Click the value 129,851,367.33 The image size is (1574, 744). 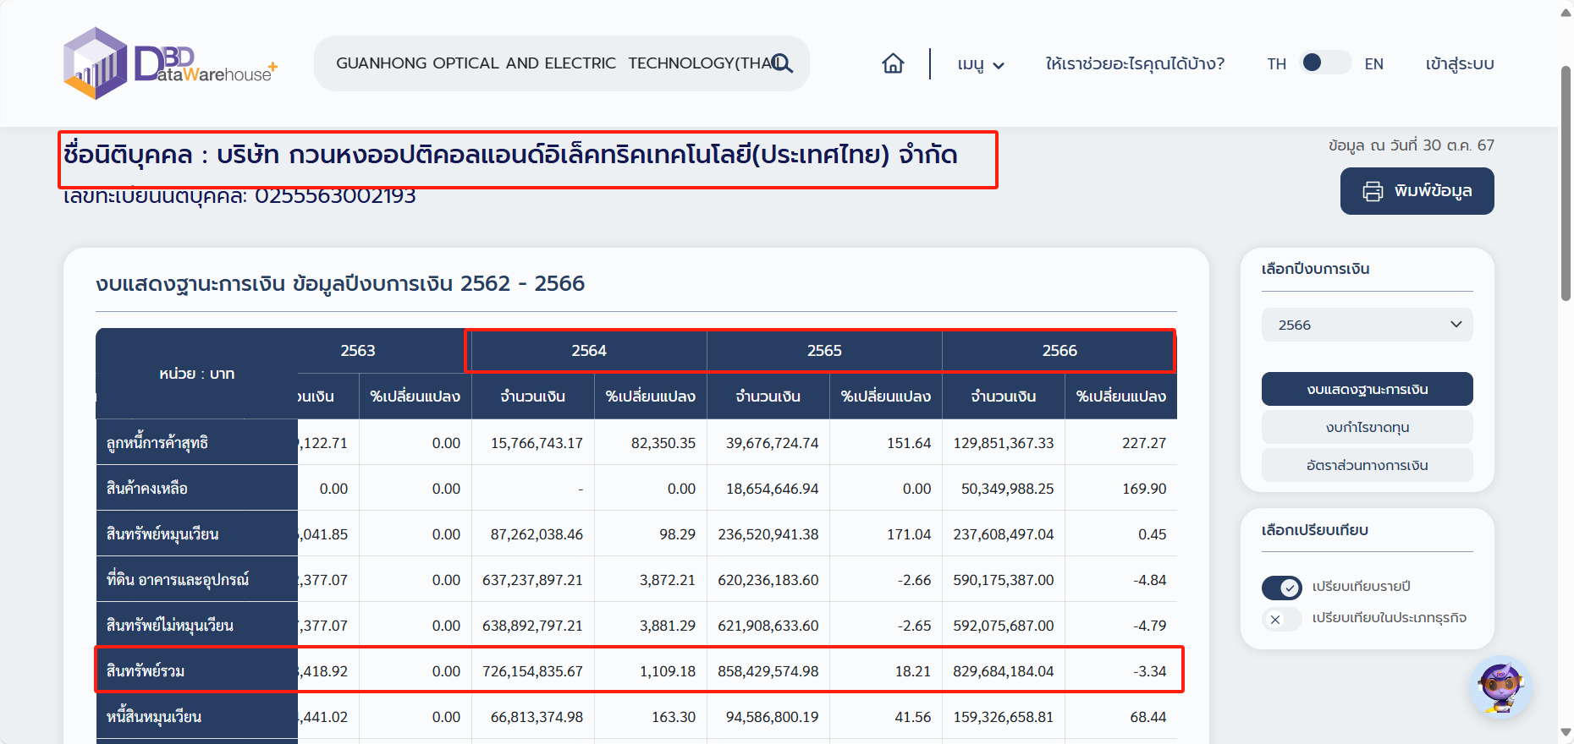pos(1004,443)
